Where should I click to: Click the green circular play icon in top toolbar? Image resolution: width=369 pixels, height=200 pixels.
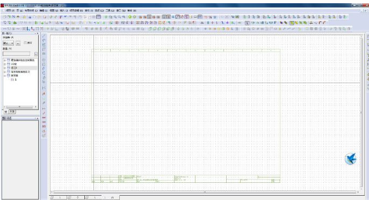pyautogui.click(x=130, y=17)
